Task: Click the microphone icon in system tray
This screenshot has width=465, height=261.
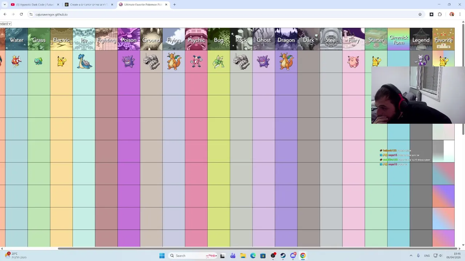Action: pos(418,256)
